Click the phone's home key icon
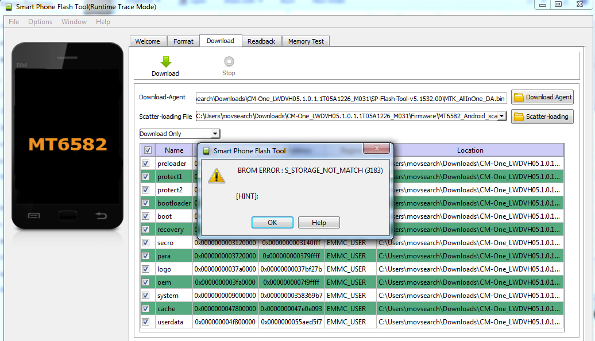595x341 pixels. [68, 216]
